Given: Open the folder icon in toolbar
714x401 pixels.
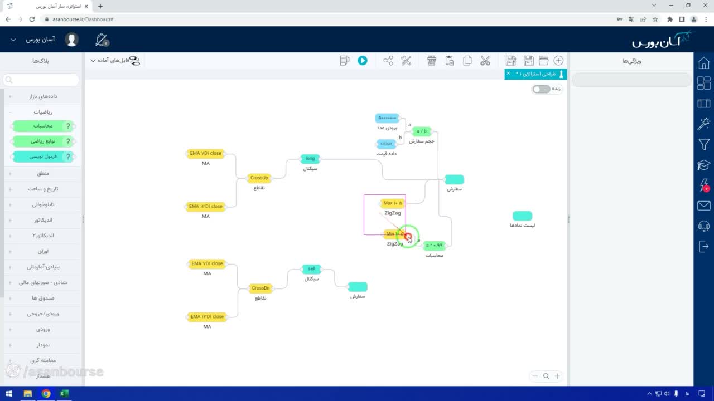Looking at the screenshot, I should click(x=543, y=61).
